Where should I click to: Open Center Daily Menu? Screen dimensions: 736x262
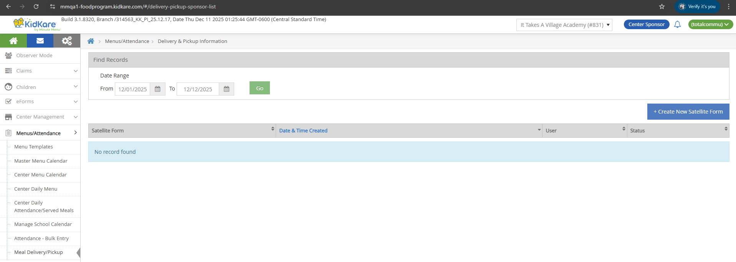click(36, 189)
